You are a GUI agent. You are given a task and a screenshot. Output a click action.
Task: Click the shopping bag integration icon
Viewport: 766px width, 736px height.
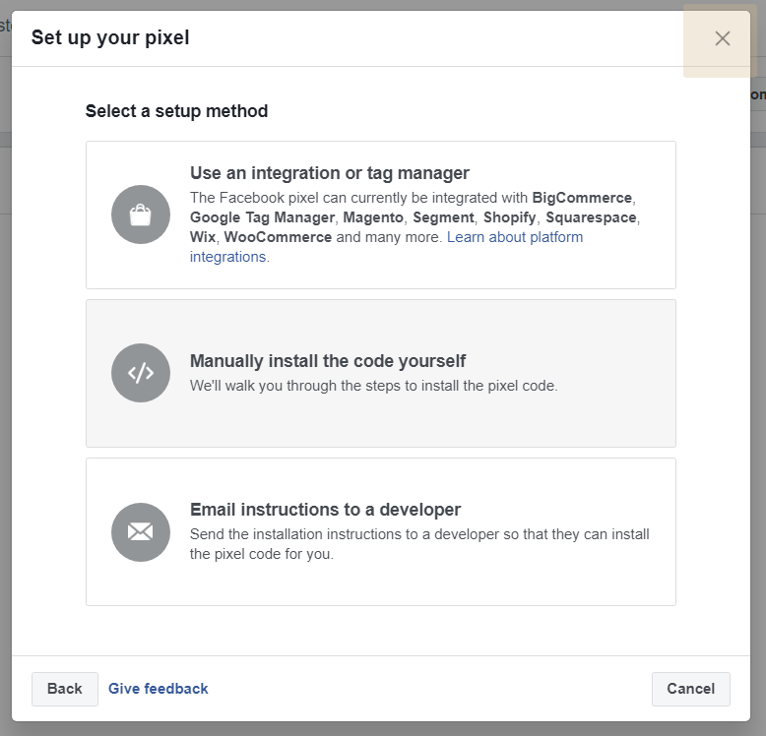click(x=141, y=215)
